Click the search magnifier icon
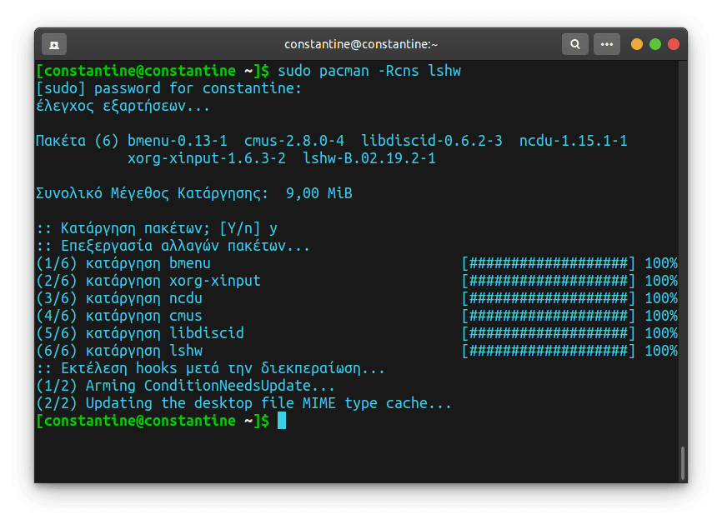This screenshot has width=722, height=524. tap(574, 43)
